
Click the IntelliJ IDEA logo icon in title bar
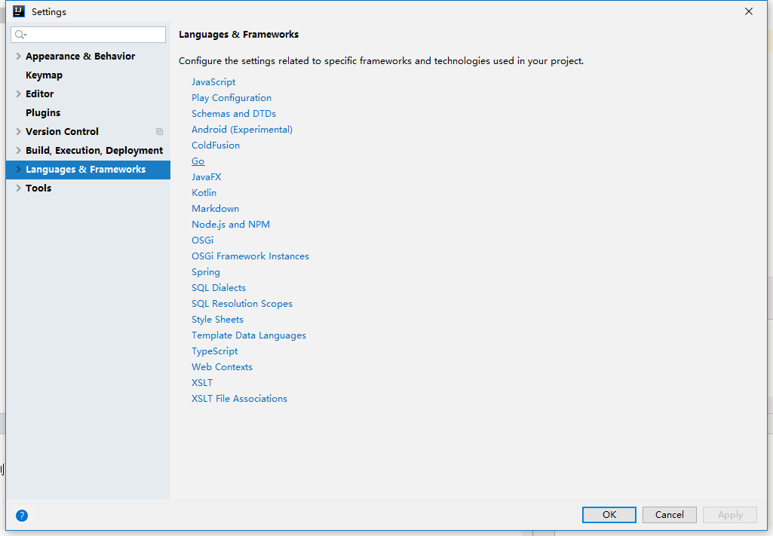19,11
